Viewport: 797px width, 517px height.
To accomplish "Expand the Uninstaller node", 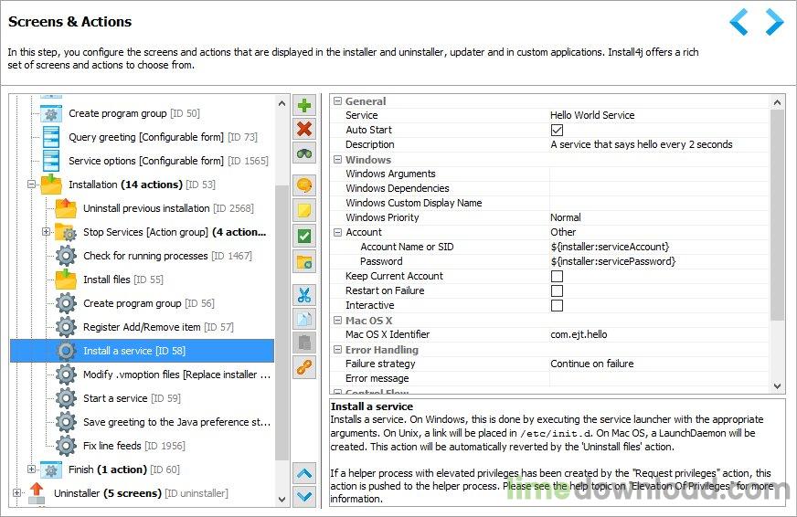I will click(16, 492).
